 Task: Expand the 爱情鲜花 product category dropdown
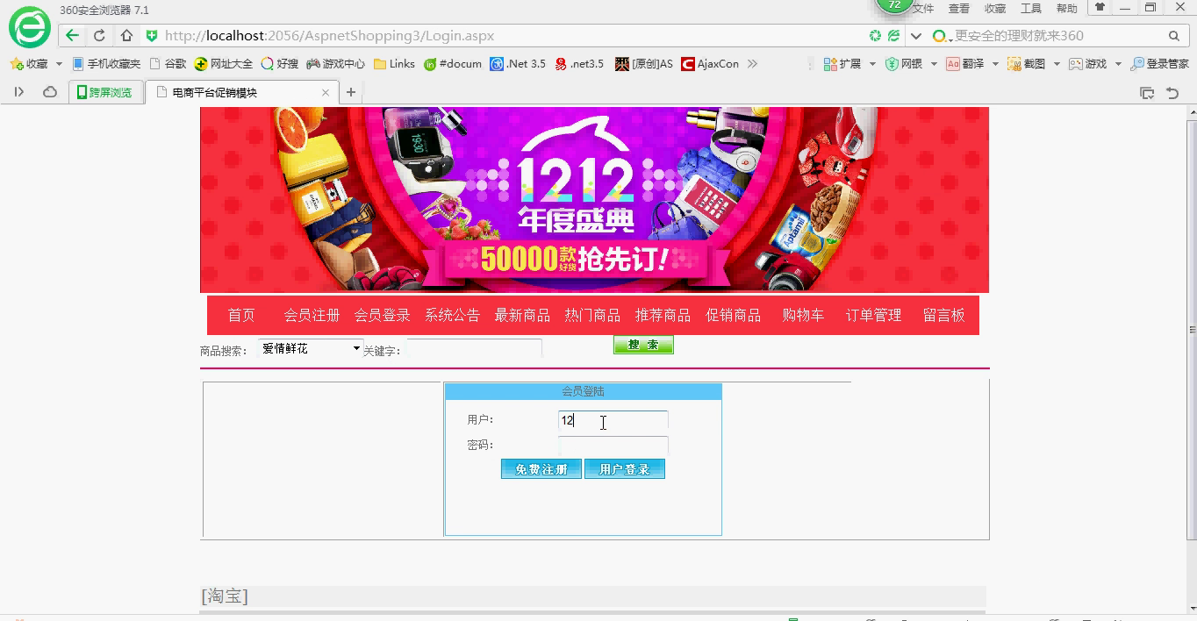[x=356, y=348]
